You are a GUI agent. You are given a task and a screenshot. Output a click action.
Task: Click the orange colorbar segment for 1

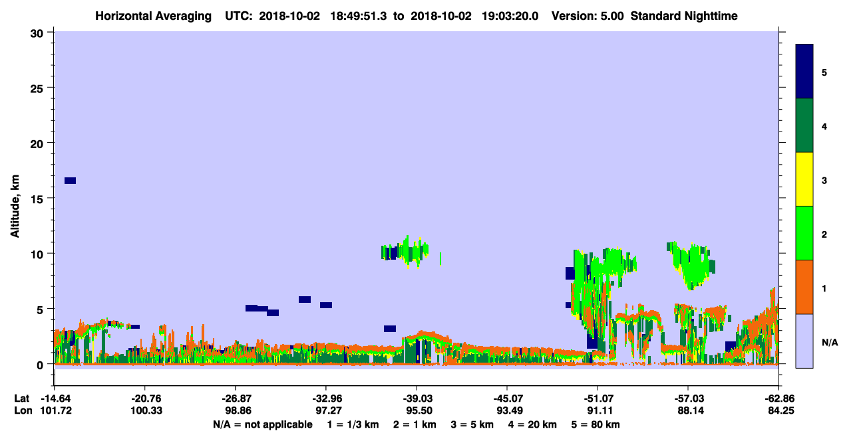tap(804, 287)
